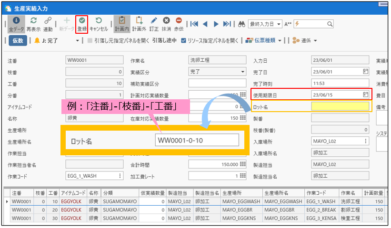Click the 作業コード column header
391x228 pixels.
point(321,193)
